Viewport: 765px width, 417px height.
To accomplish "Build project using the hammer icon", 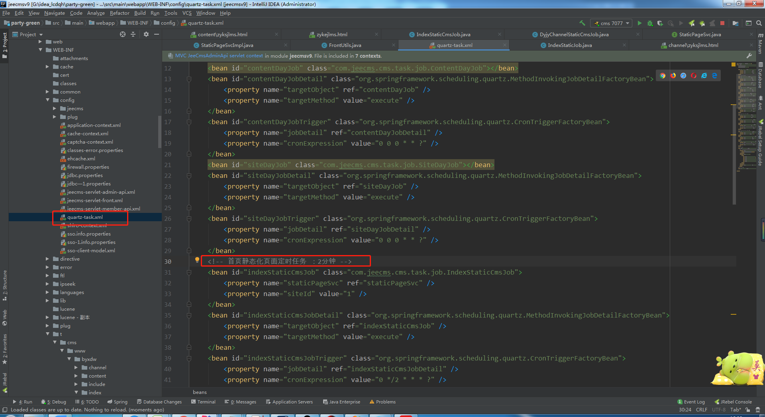I will 582,23.
